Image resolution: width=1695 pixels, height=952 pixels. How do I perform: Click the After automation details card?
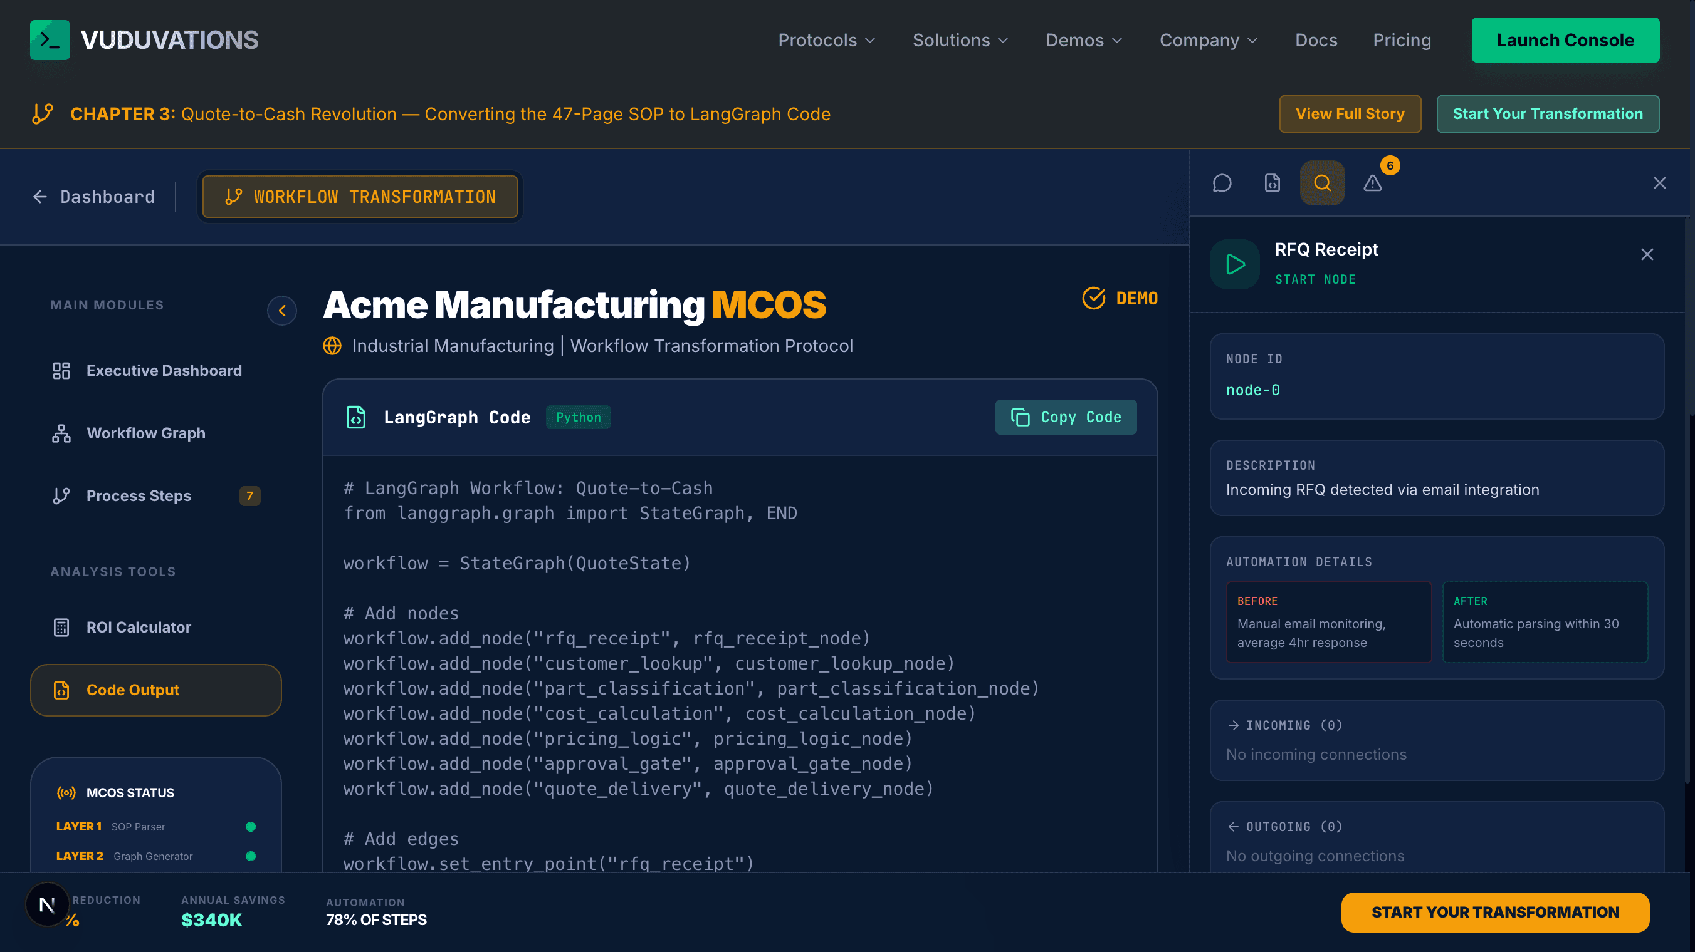[x=1545, y=622]
